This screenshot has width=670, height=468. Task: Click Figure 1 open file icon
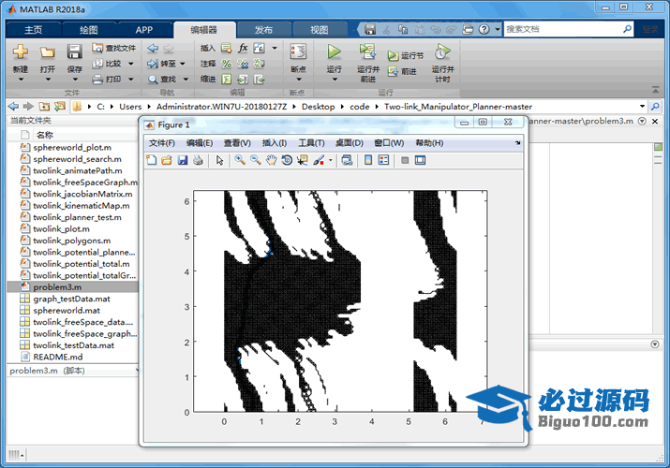(167, 160)
